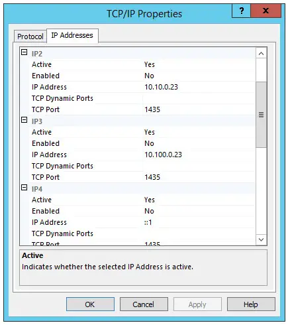The image size is (288, 325).
Task: Select the IP Addresses tab
Action: pyautogui.click(x=72, y=35)
